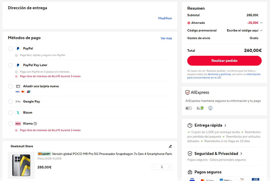Click the Seguridad & Privacidad heading
Viewport: 270px width, 181px height.
point(216,154)
